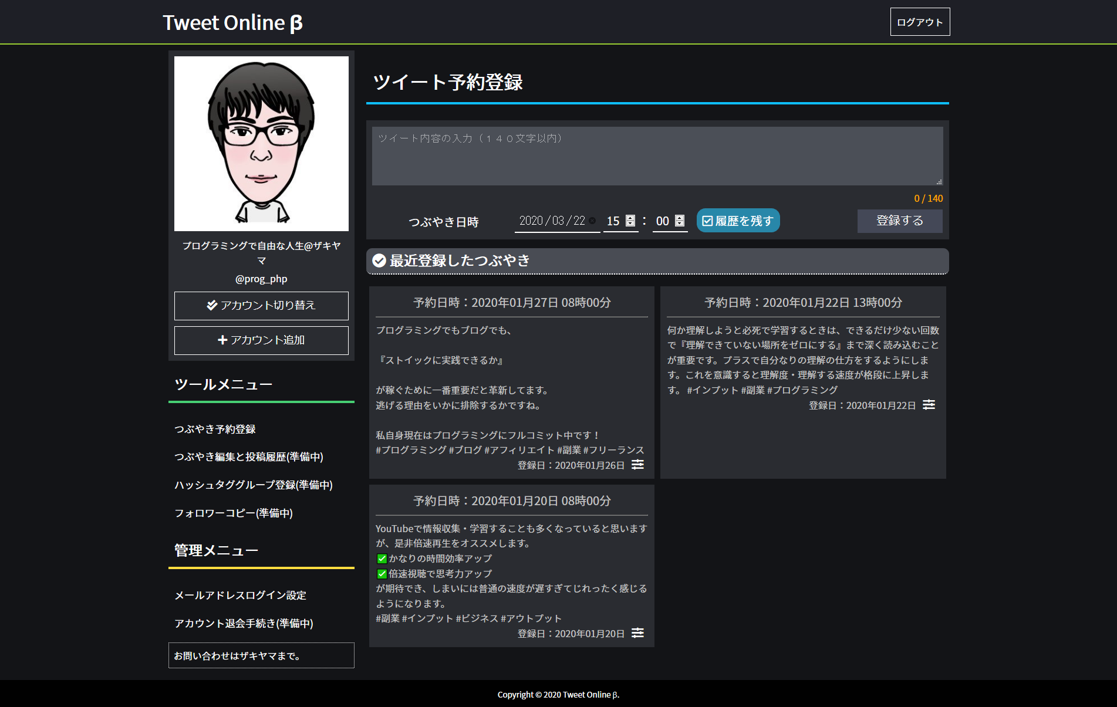
Task: Open options icon for the 01月20日 registered tweet
Action: click(x=637, y=633)
